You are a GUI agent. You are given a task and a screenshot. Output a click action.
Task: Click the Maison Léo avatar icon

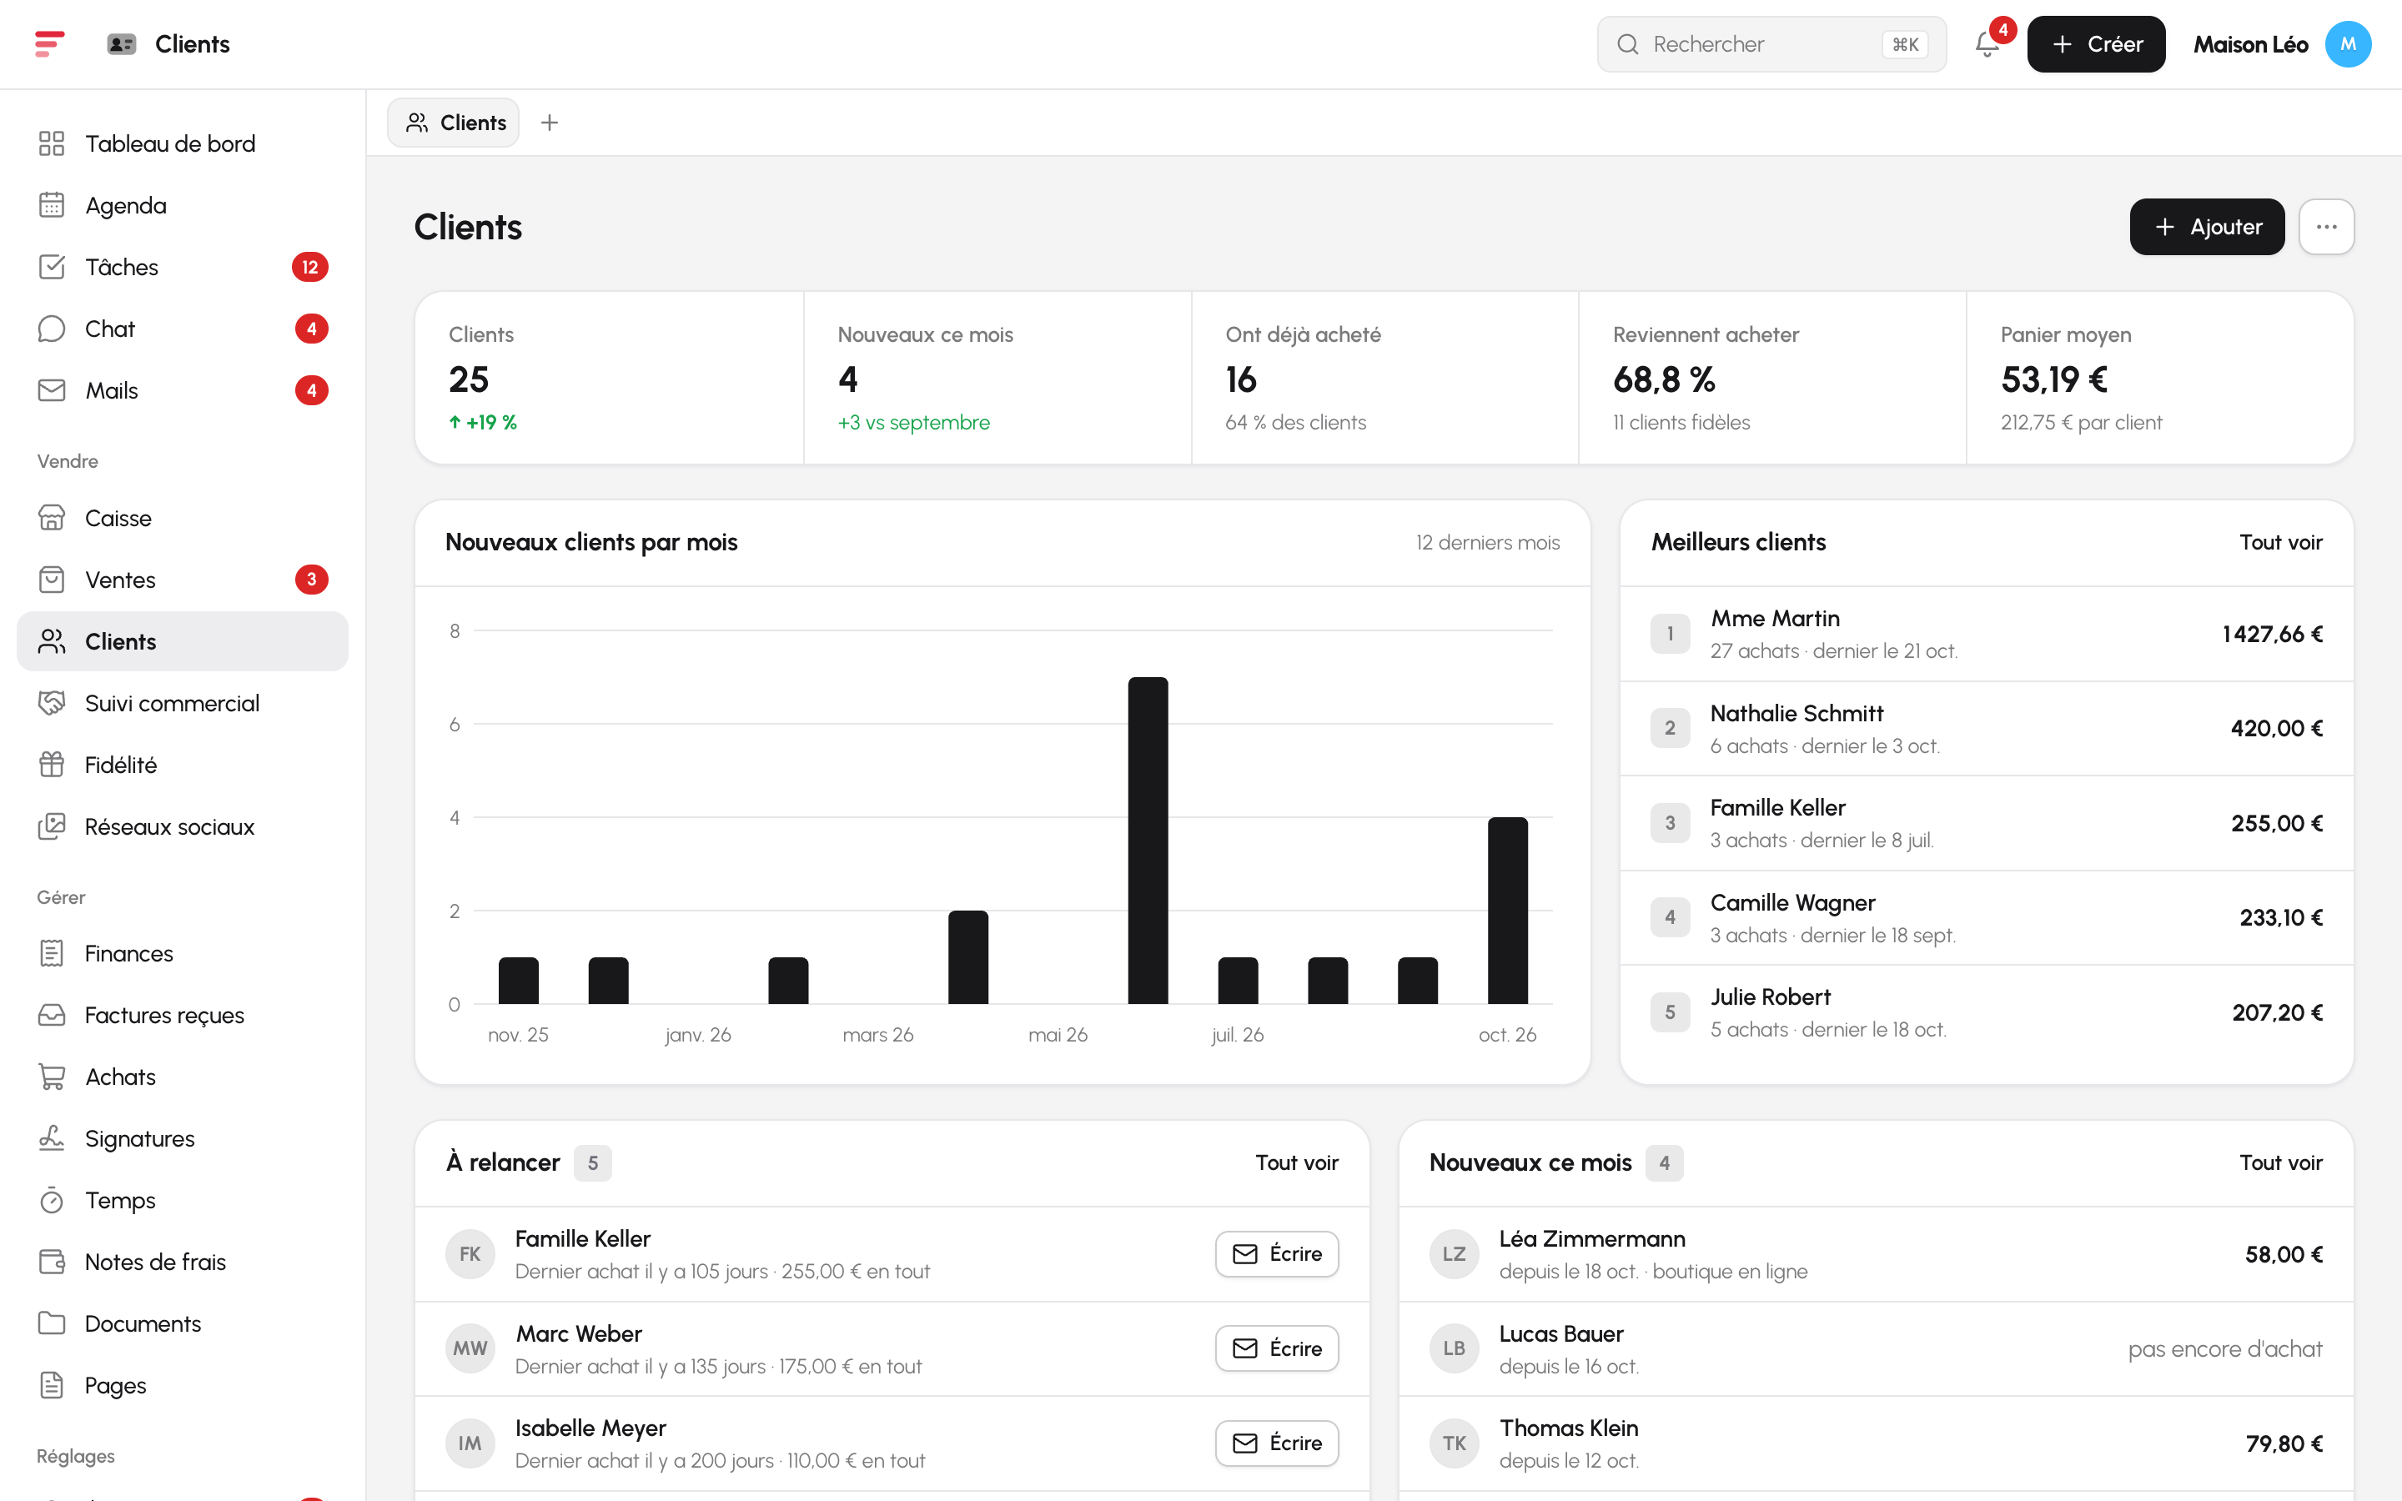point(2348,43)
